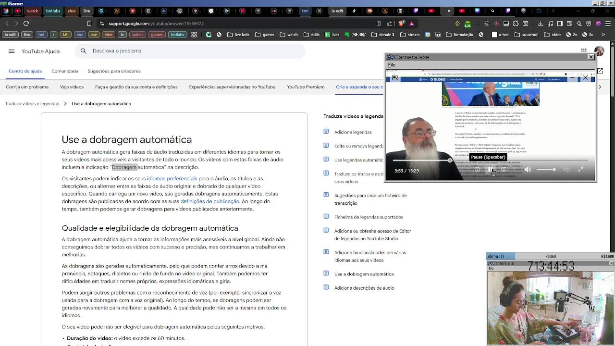Bookmark this page with the bookmark icon
The height and width of the screenshot is (346, 615).
(x=89, y=23)
